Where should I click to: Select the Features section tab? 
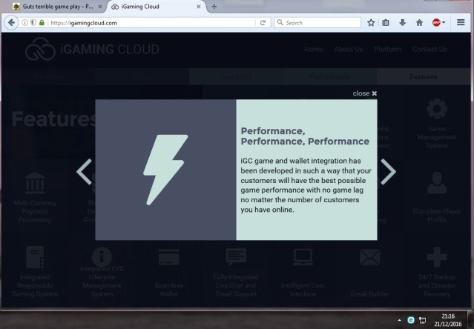pyautogui.click(x=424, y=76)
